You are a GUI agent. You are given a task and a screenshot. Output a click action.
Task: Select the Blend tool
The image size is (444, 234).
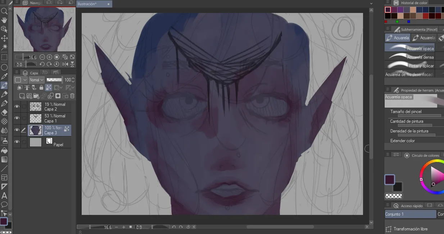pos(4,130)
